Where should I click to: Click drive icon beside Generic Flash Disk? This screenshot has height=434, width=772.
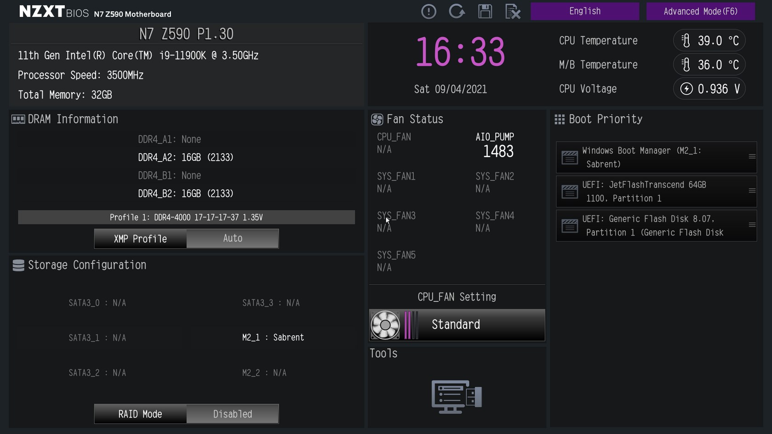[x=569, y=226]
